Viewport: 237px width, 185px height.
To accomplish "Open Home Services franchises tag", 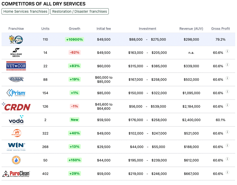I will coord(25,11).
